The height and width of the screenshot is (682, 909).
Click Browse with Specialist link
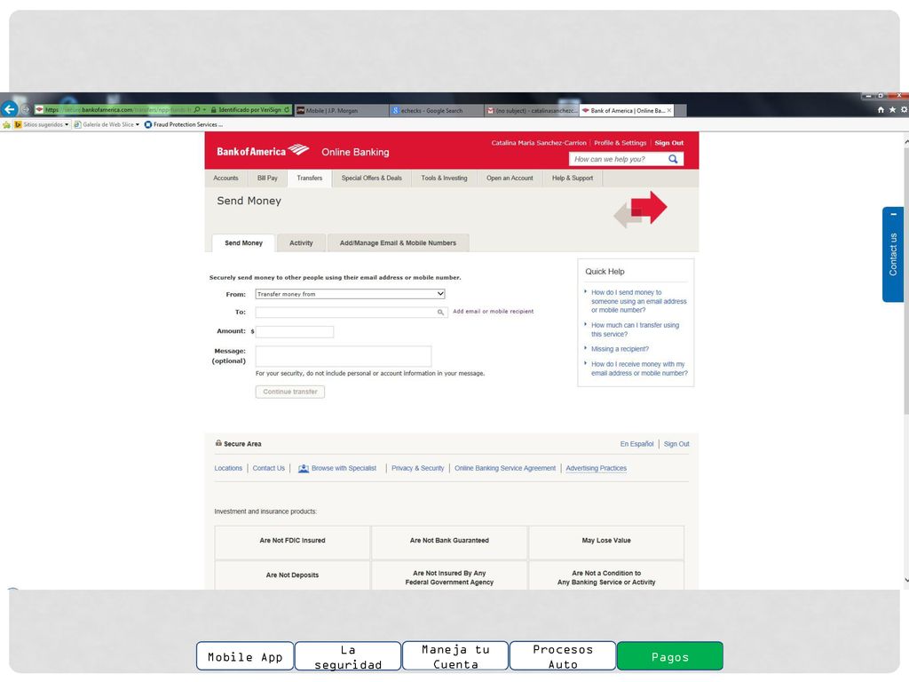point(344,469)
